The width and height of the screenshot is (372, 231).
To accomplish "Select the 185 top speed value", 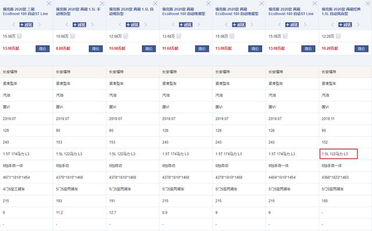I will pyautogui.click(x=325, y=201).
